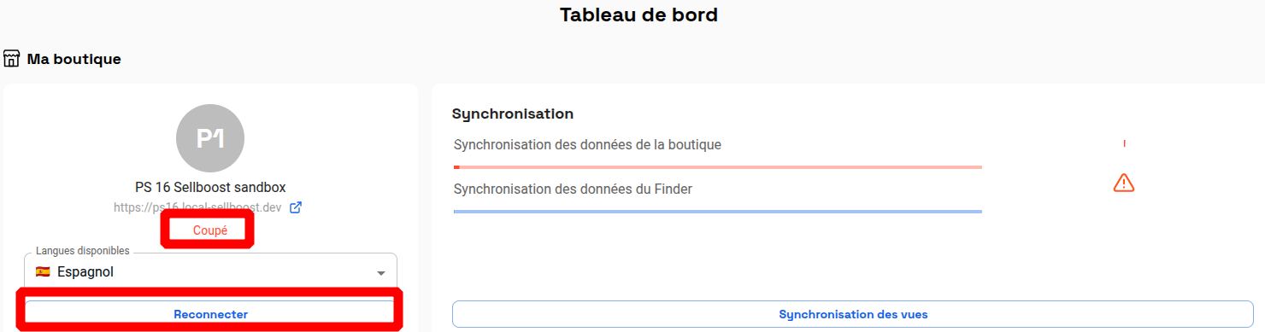Click Synchronisation des données de la boutique label
This screenshot has height=332, width=1265.
[x=587, y=145]
